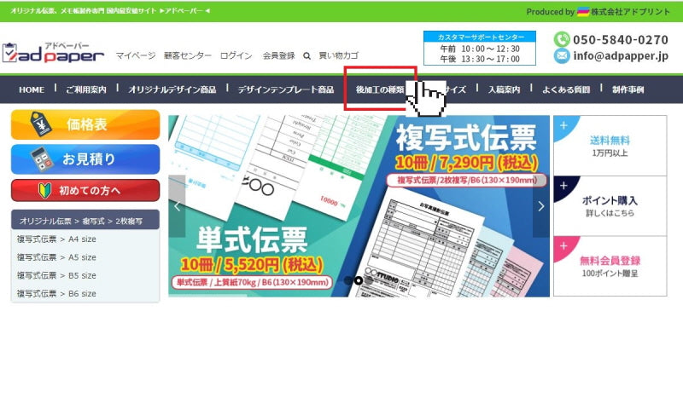Open デザインテンプレート商品 menu
The image size is (683, 409).
286,89
